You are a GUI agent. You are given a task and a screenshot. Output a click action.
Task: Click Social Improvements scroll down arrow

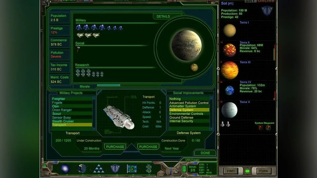tap(211, 129)
